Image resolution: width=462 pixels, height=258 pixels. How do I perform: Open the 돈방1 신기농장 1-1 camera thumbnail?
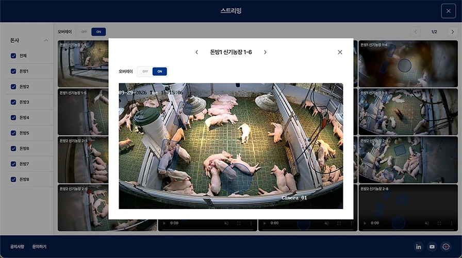coord(83,64)
